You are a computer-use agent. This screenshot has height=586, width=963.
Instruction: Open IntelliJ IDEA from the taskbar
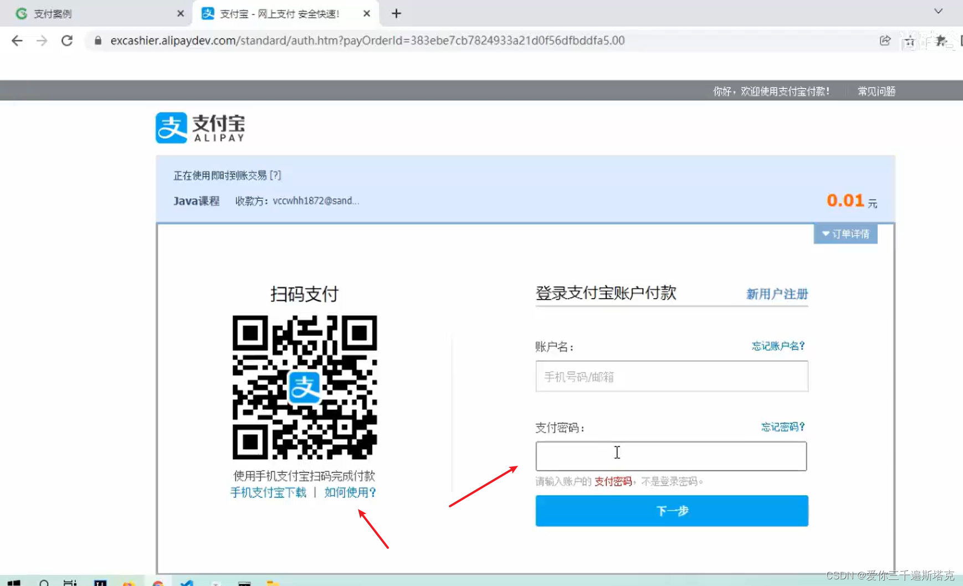[x=100, y=583]
